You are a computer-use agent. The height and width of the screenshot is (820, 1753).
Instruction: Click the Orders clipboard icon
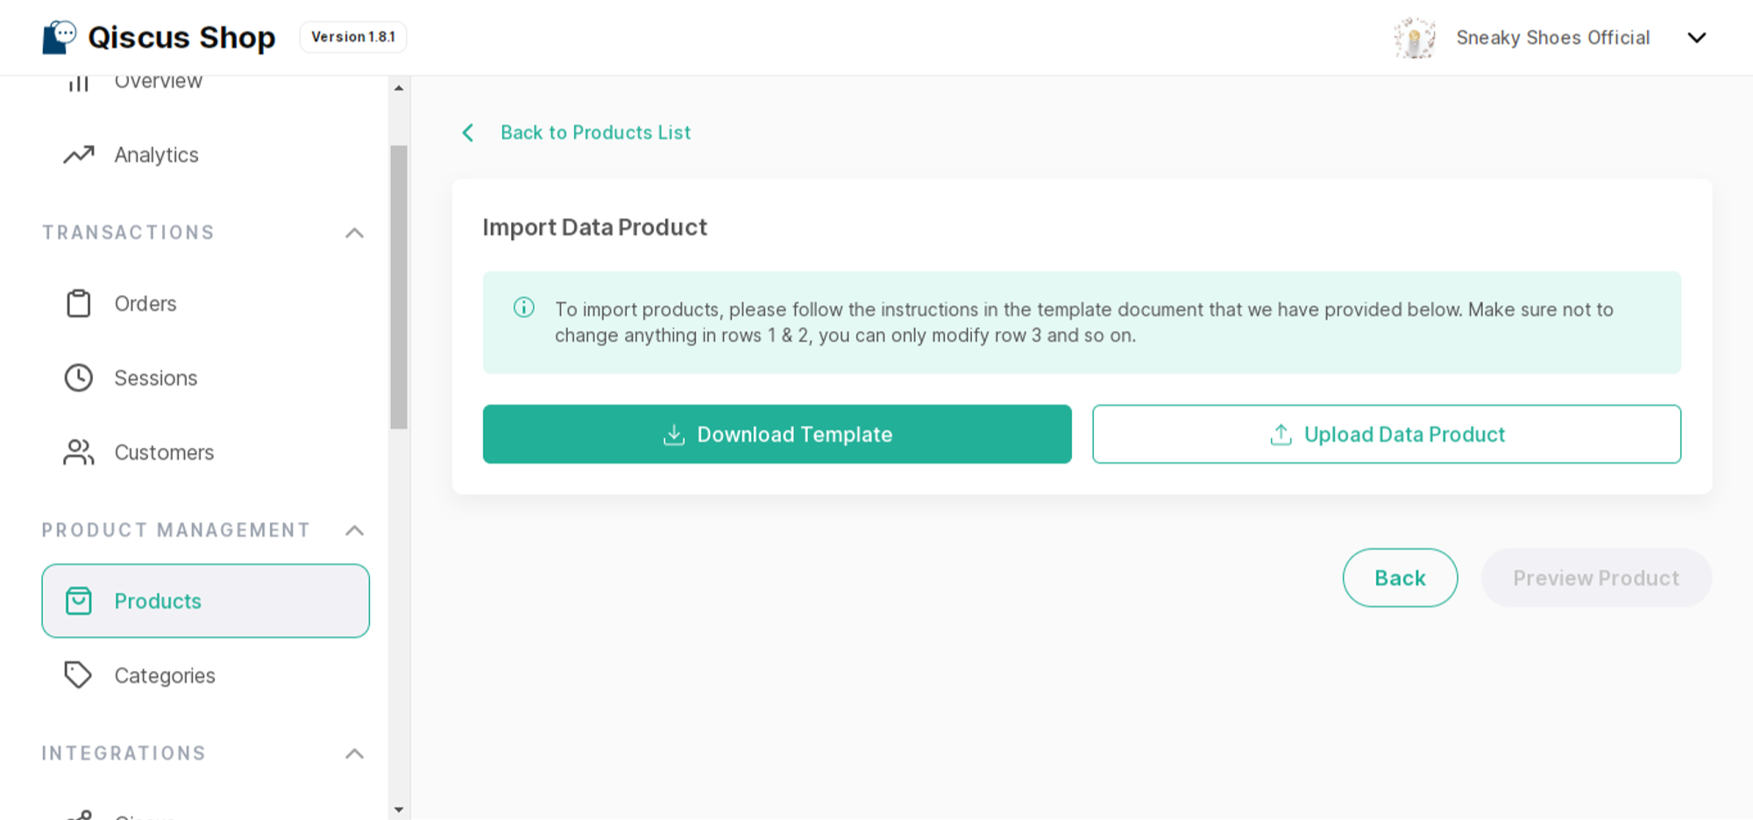point(79,303)
